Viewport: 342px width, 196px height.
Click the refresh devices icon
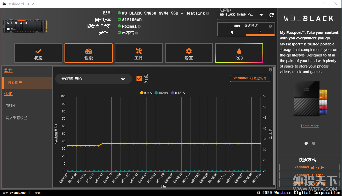[272, 15]
